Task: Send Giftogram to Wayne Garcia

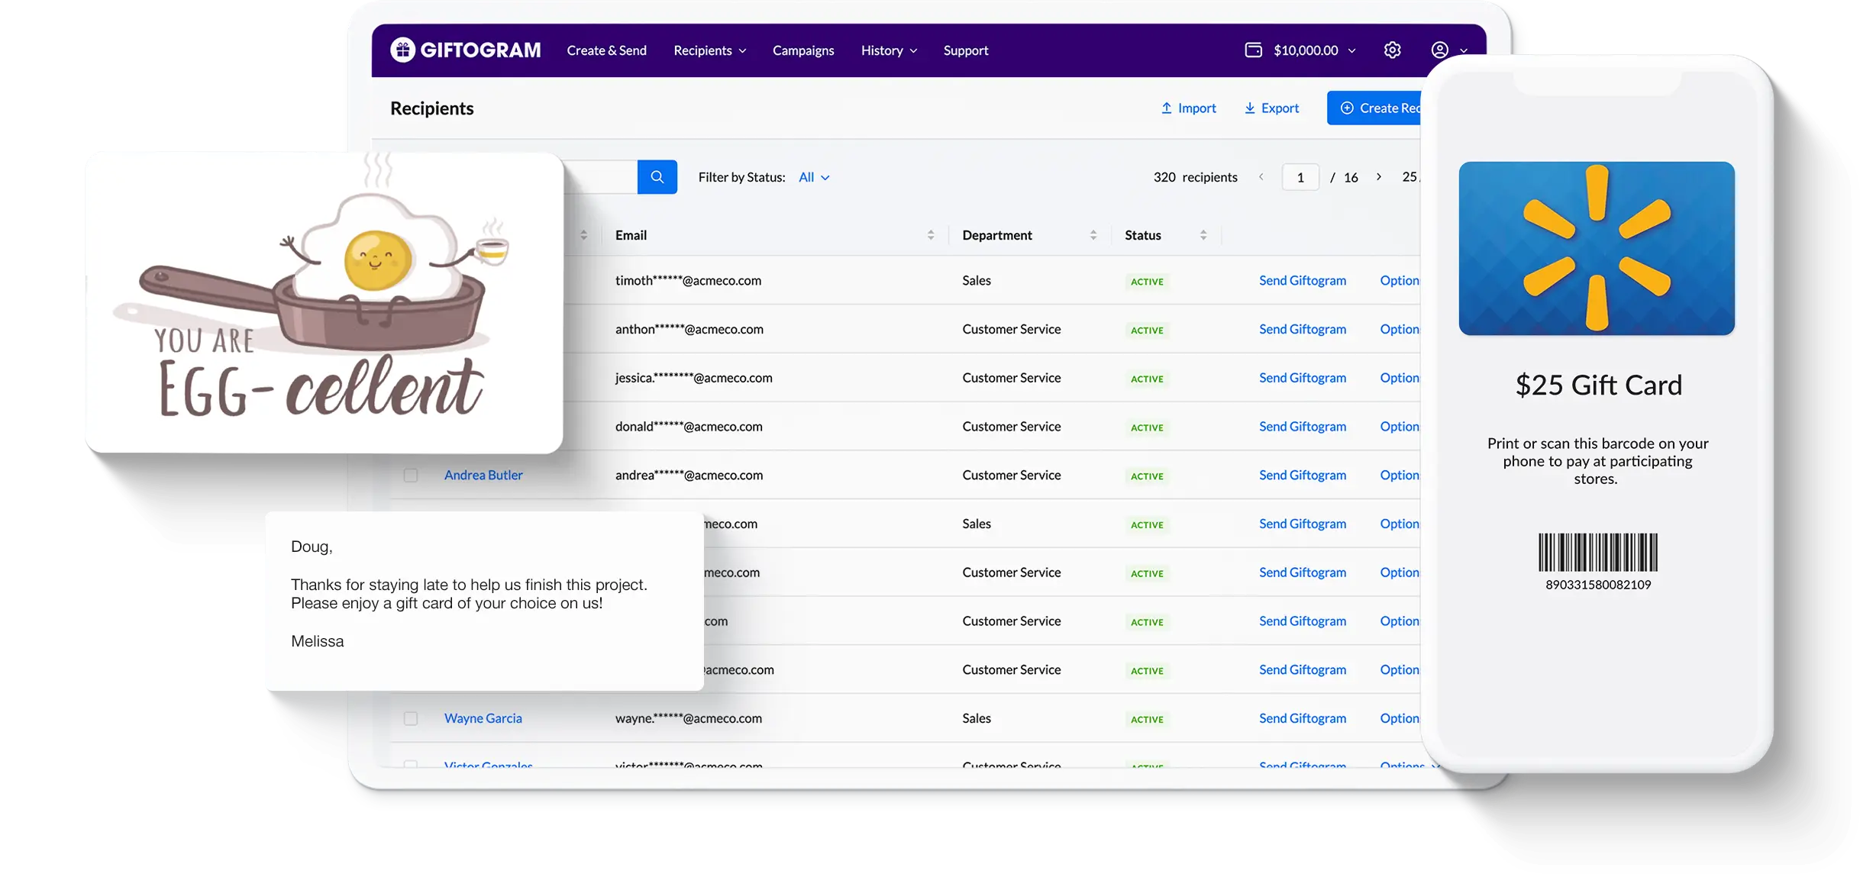Action: (1303, 718)
